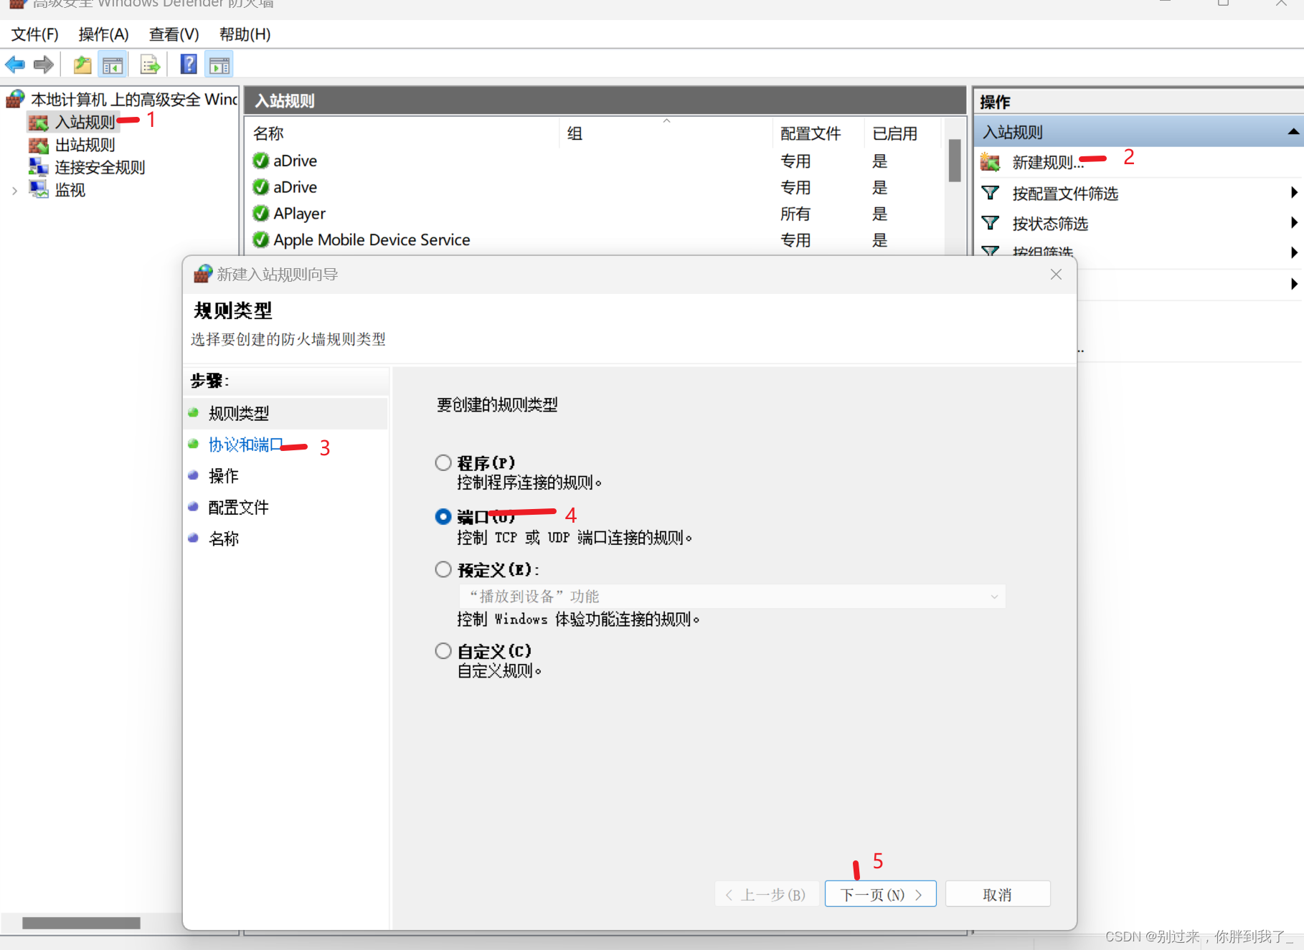This screenshot has width=1304, height=950.
Task: Click the wizard title bar firewall icon
Action: [203, 273]
